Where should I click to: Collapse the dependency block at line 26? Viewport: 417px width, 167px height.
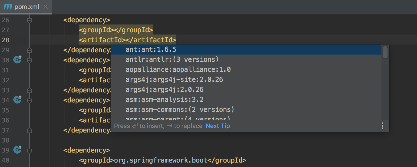[x=29, y=20]
